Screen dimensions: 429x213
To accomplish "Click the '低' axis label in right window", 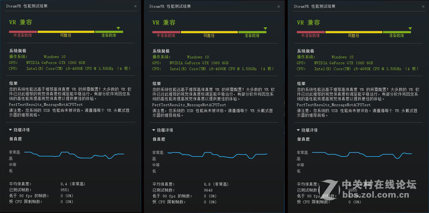I will click(x=299, y=171).
